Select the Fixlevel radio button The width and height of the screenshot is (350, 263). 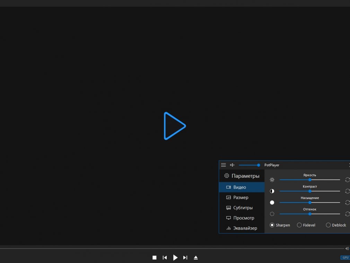point(306,225)
